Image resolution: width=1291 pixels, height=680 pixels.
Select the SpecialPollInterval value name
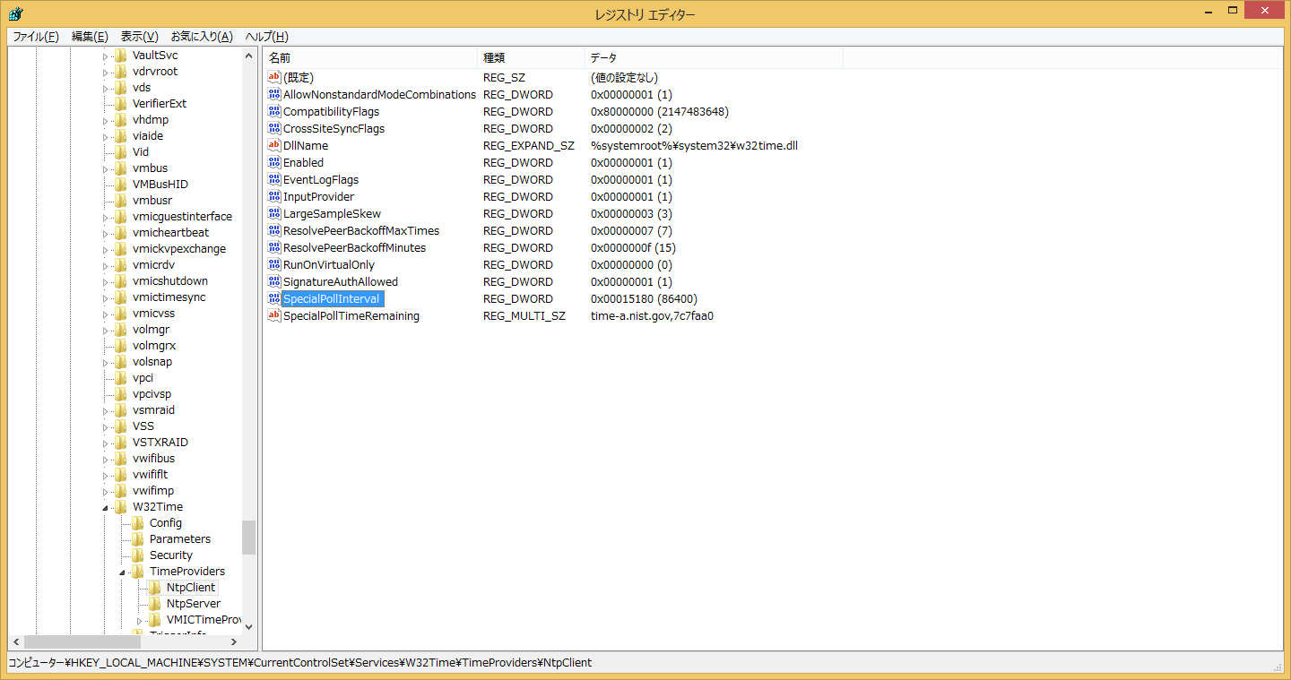coord(332,298)
